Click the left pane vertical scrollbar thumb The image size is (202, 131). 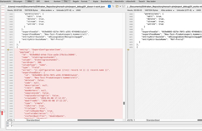(x=124, y=103)
